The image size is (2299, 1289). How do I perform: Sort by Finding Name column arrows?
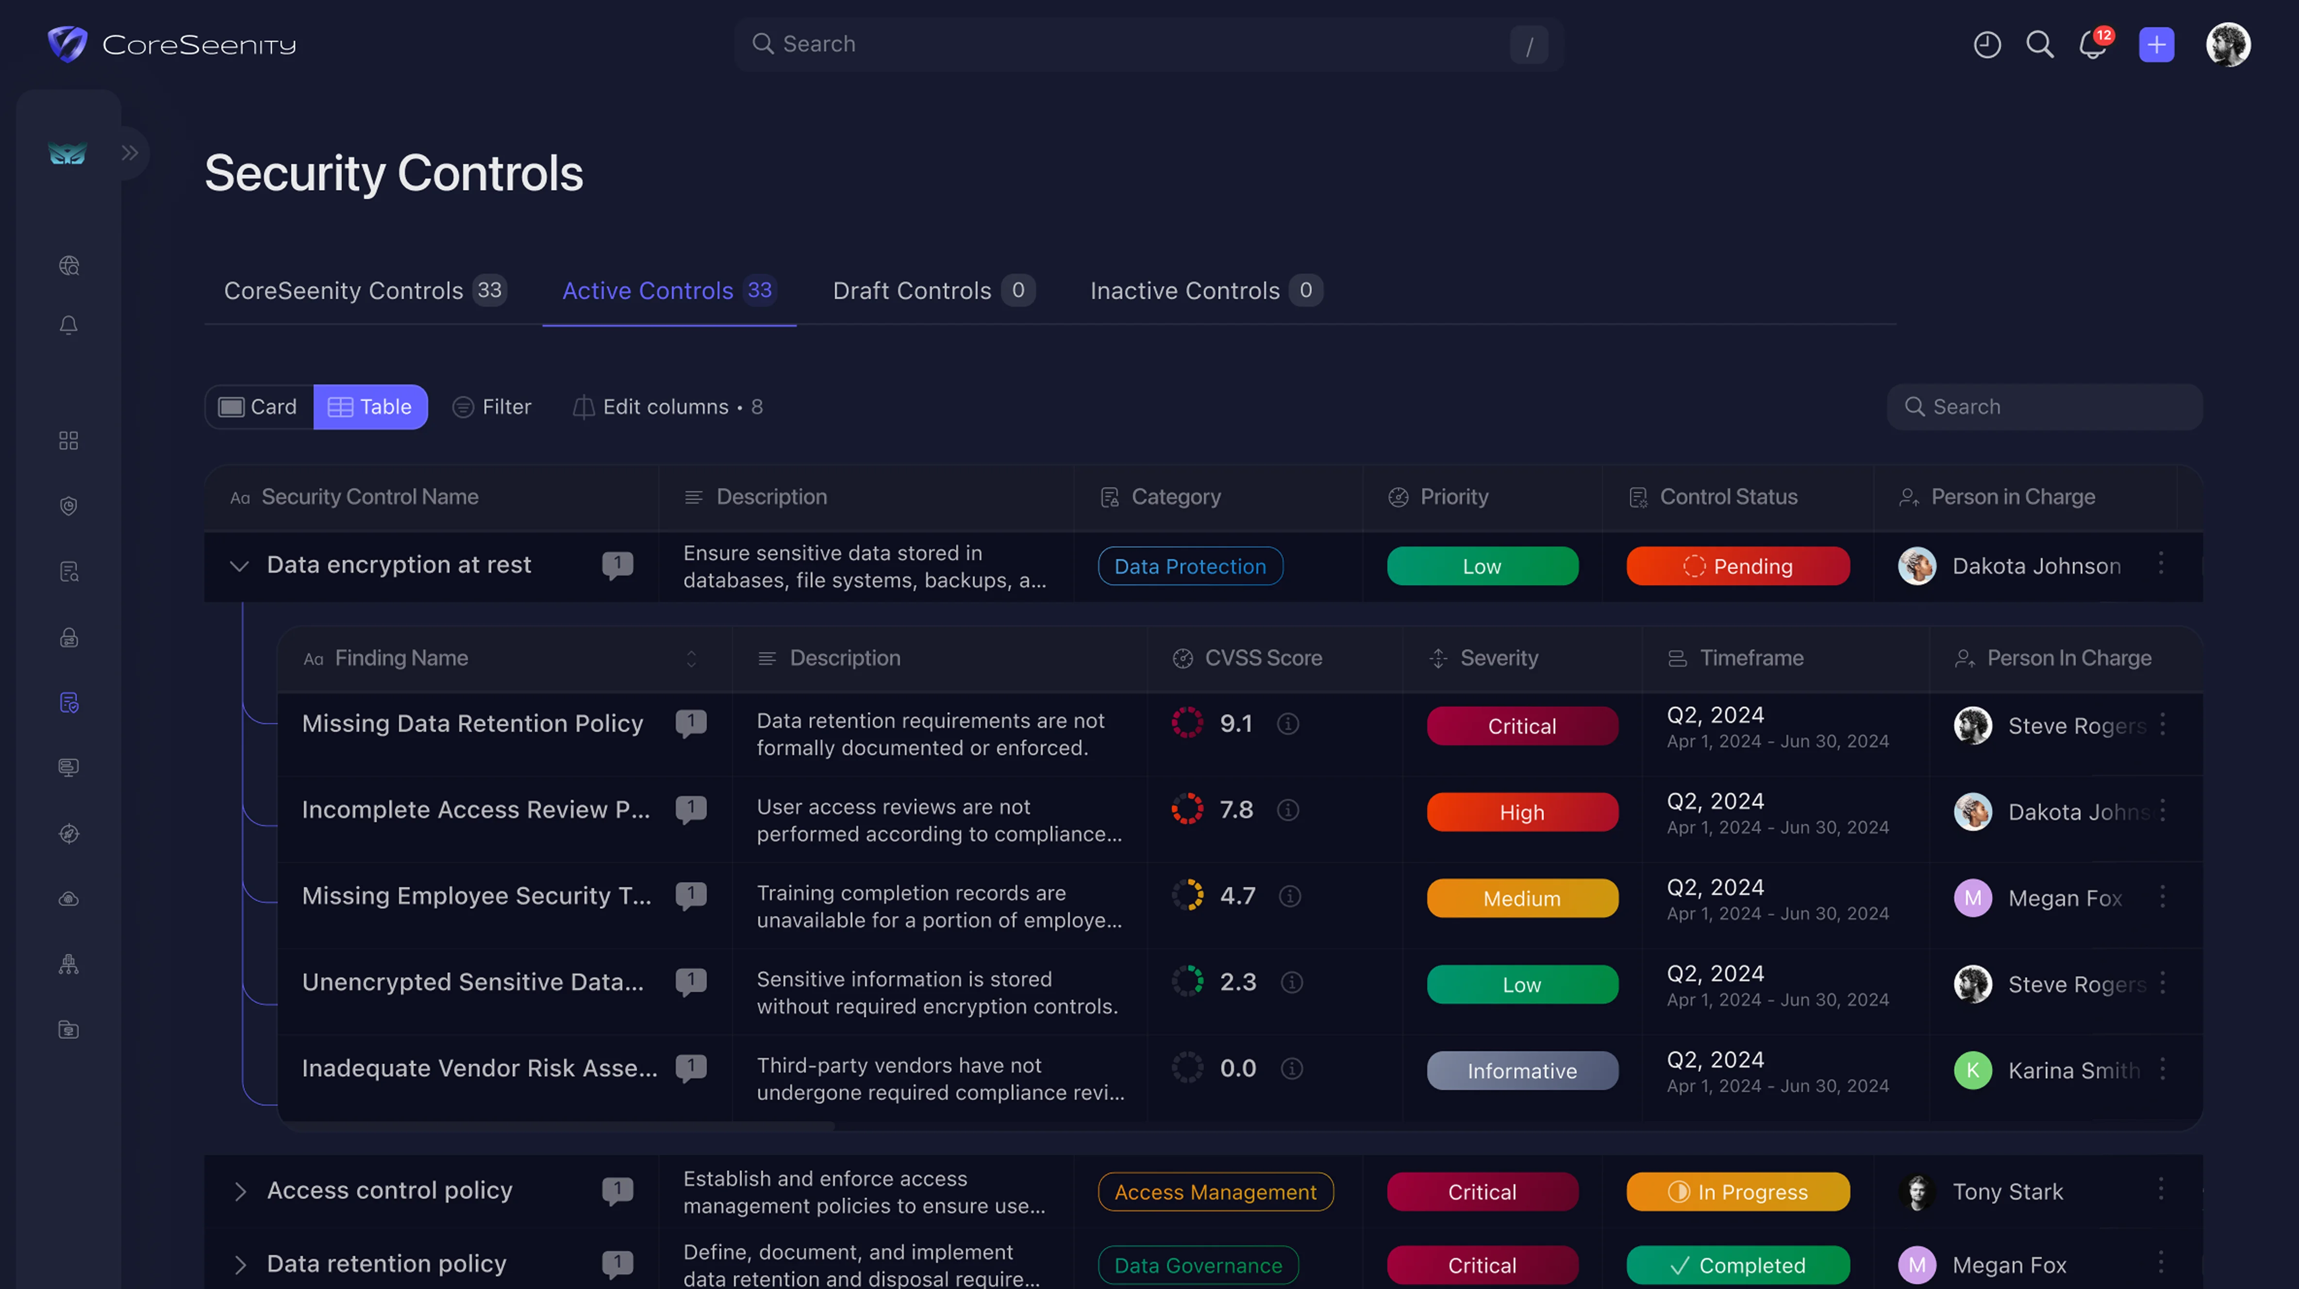click(x=691, y=658)
